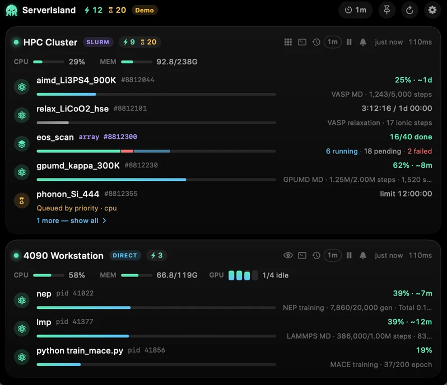Click the atom icon for gpumd_kappa_300K
The width and height of the screenshot is (447, 385).
(22, 172)
